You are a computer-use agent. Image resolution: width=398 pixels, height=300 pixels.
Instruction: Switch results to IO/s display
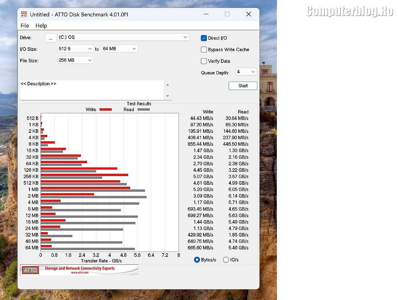[226, 260]
